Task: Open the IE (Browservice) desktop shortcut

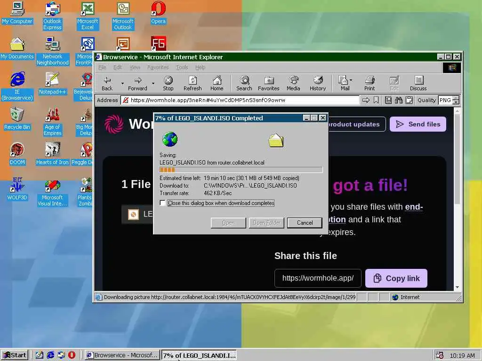Action: [x=17, y=86]
